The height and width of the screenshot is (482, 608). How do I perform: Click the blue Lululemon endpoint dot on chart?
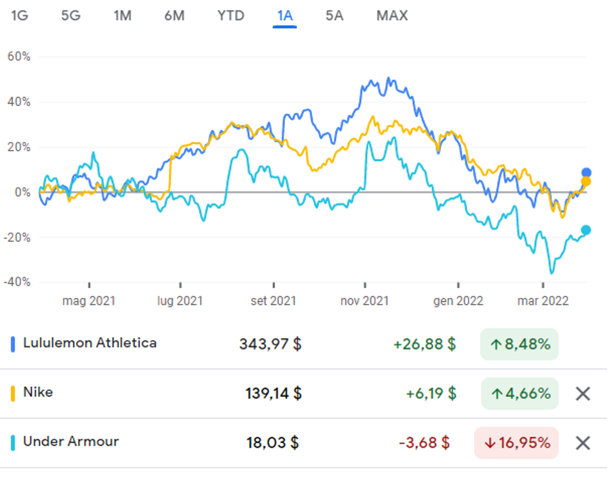pos(586,173)
